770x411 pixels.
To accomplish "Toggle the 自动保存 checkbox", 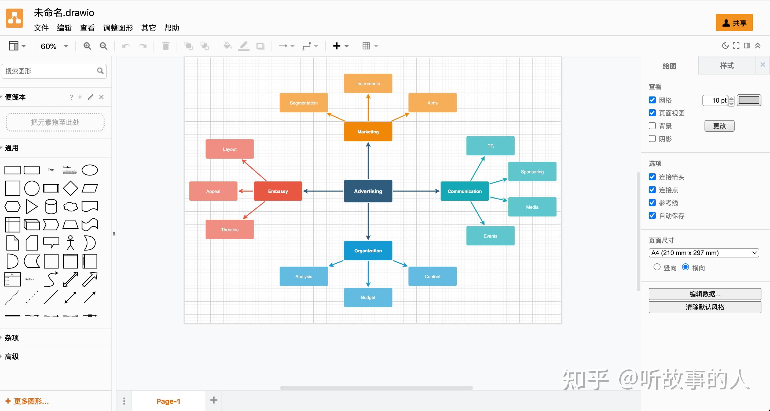I will coord(652,215).
